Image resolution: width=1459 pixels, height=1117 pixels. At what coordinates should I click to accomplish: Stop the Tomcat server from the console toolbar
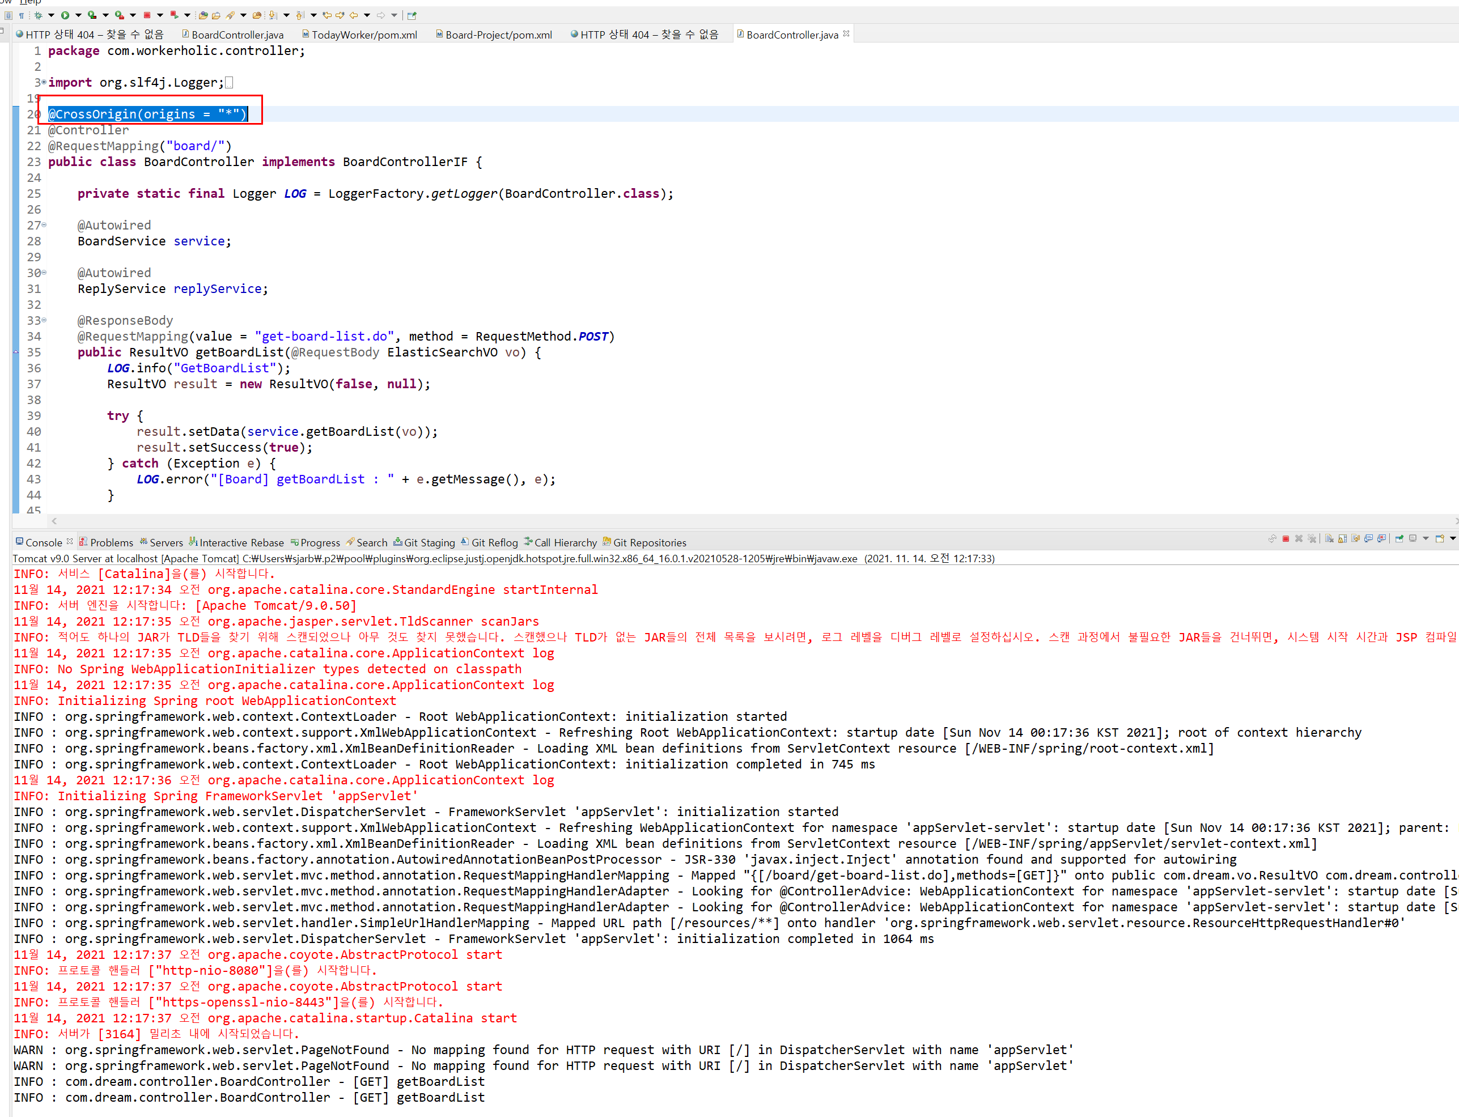pos(1286,538)
